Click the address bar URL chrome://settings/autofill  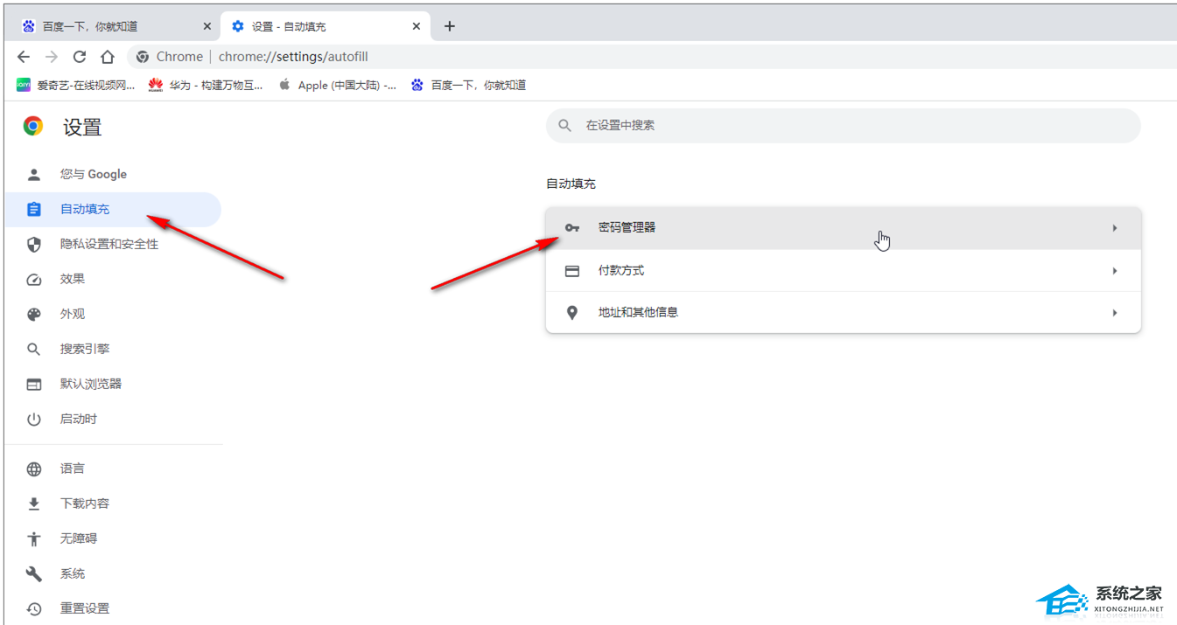pos(293,57)
